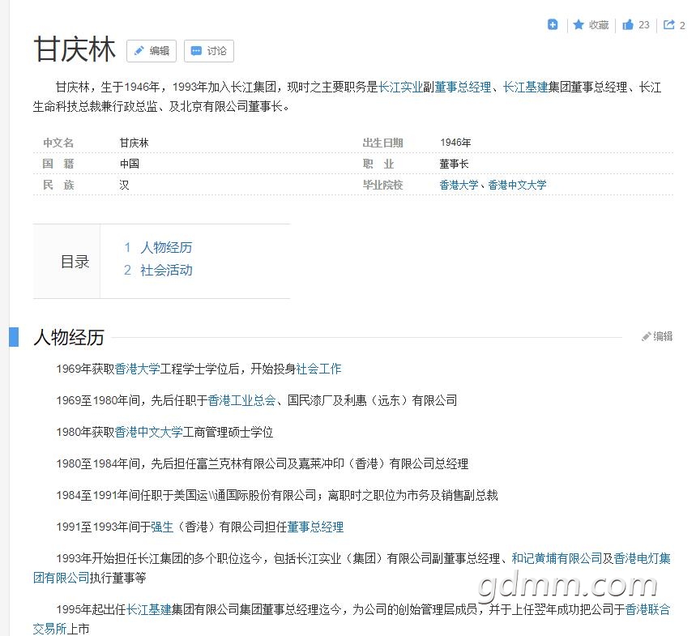Click the 出生日期 label in info table
Image resolution: width=696 pixels, height=636 pixels.
[x=382, y=143]
